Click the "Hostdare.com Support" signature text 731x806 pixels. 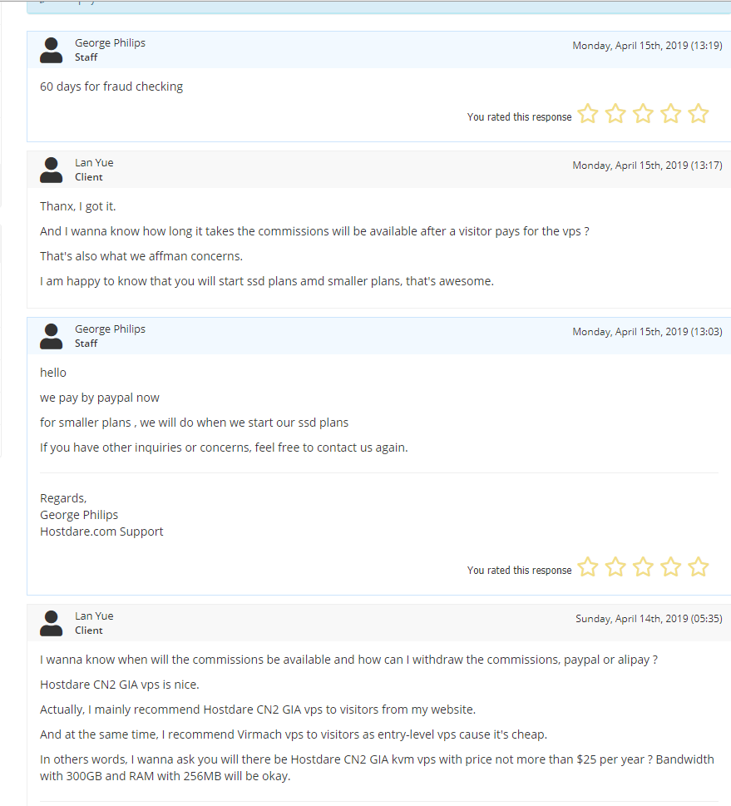click(101, 532)
